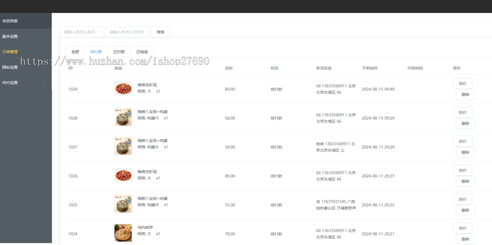492x245 pixels.
Task: Open 会员列表 in the sidebar
Action: click(x=26, y=21)
